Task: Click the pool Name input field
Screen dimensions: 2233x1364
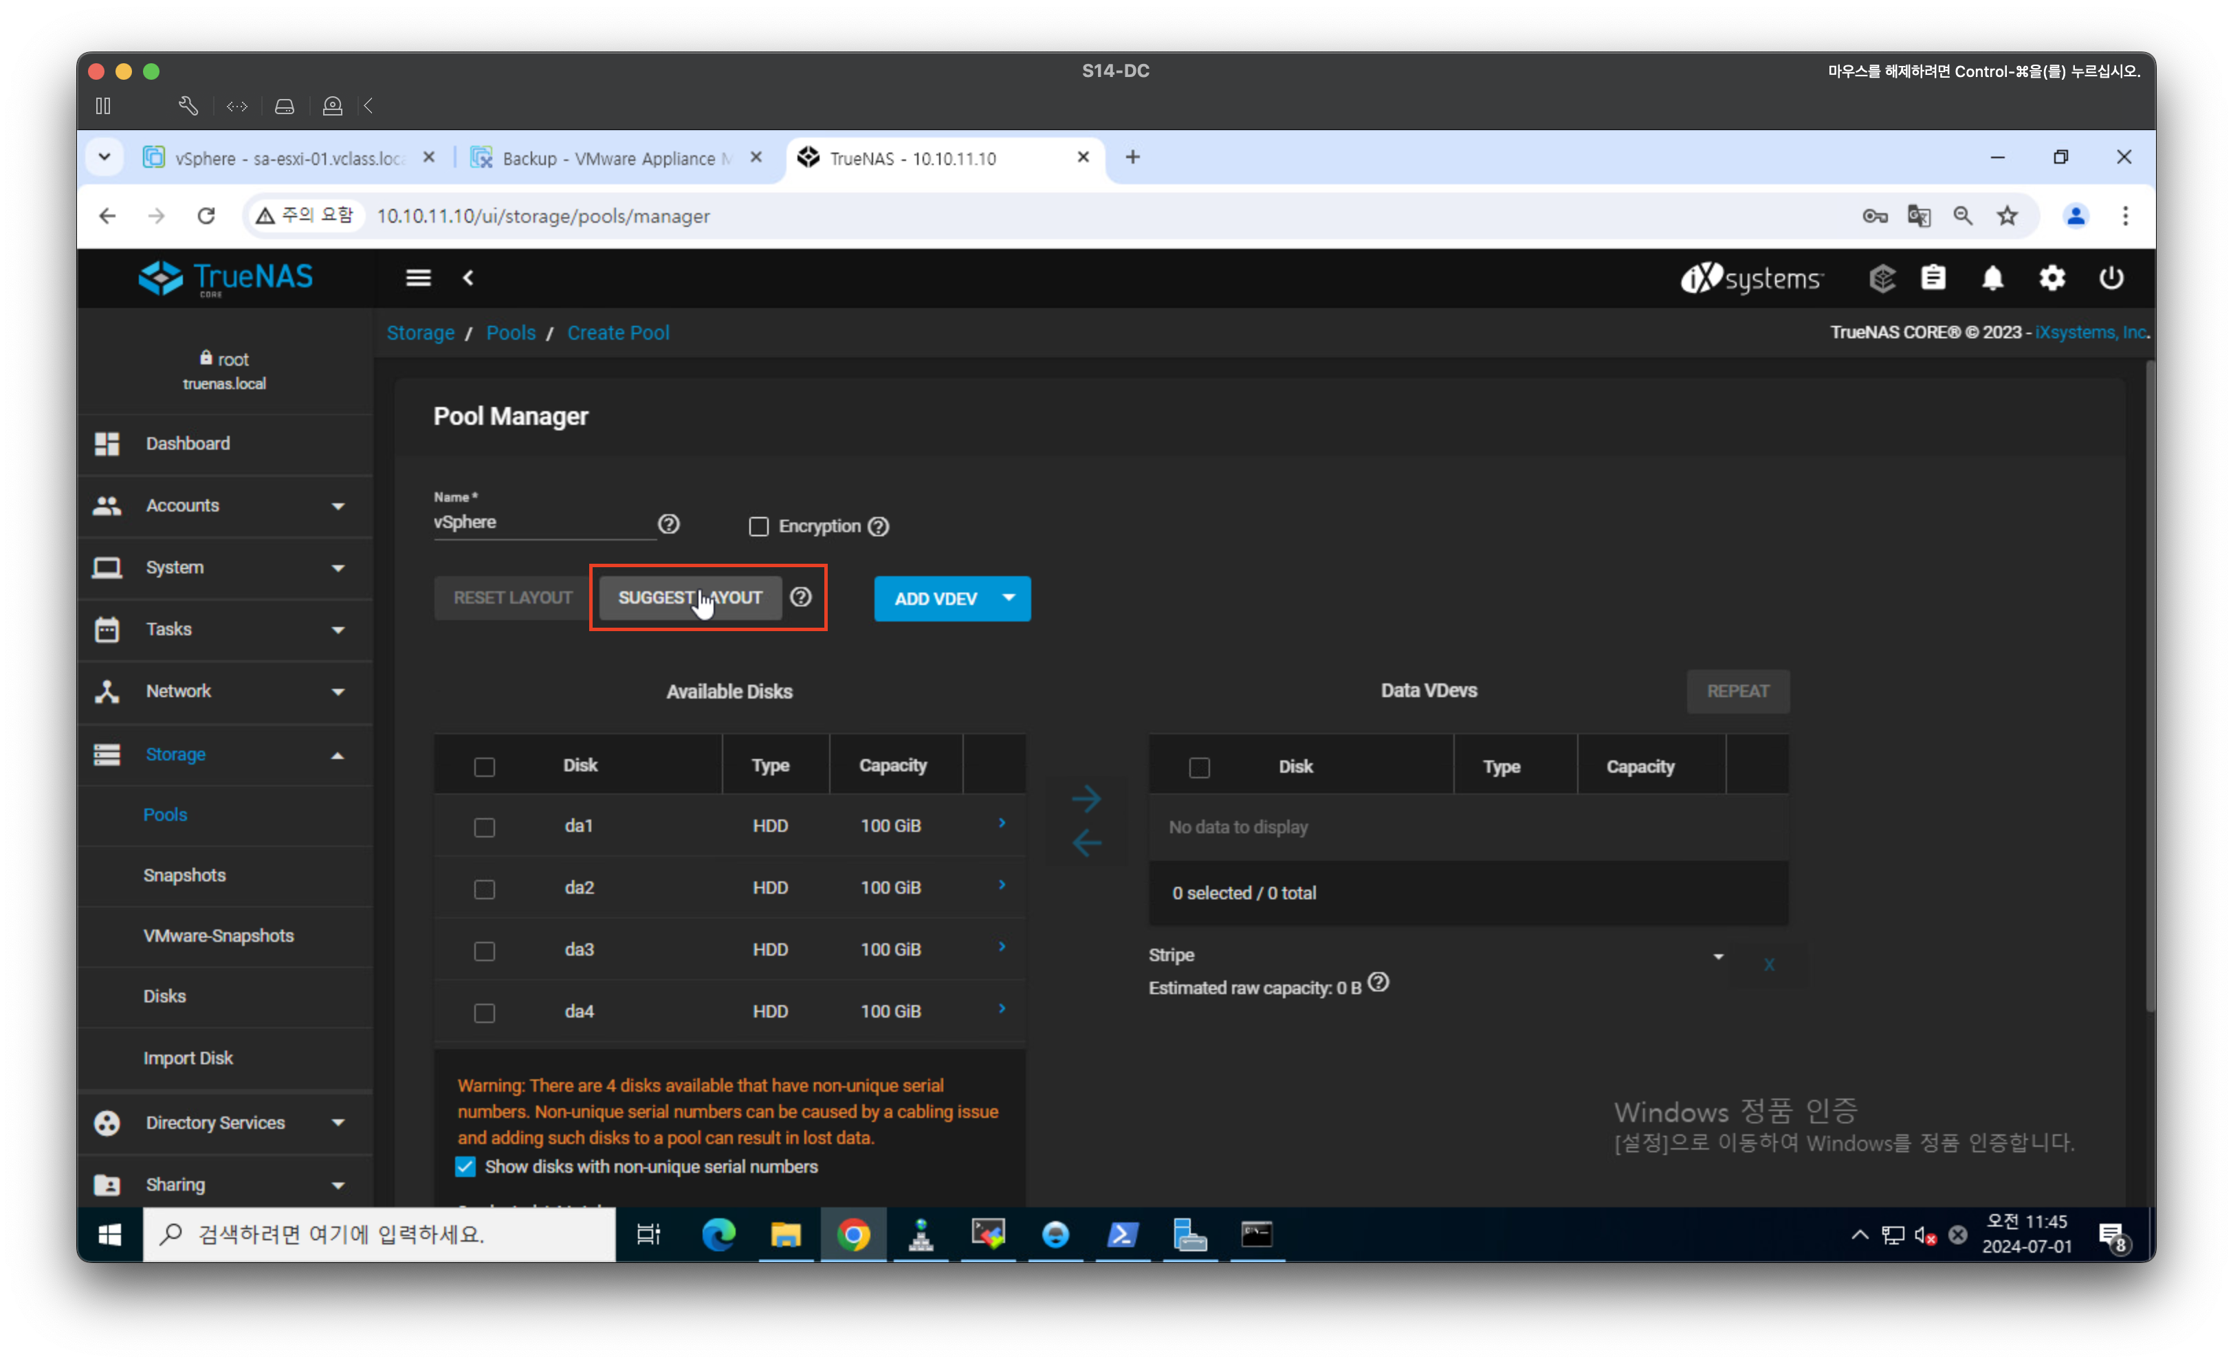Action: [x=544, y=523]
